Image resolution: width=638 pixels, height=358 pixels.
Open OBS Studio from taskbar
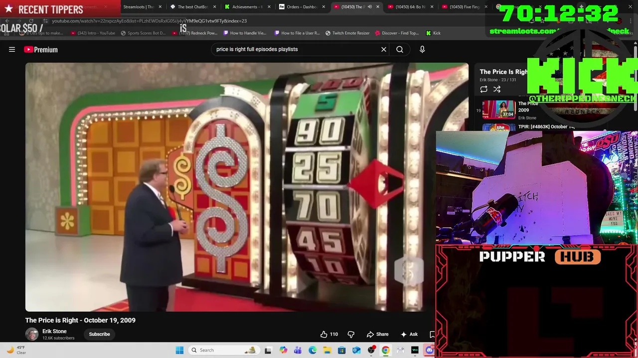point(371,350)
